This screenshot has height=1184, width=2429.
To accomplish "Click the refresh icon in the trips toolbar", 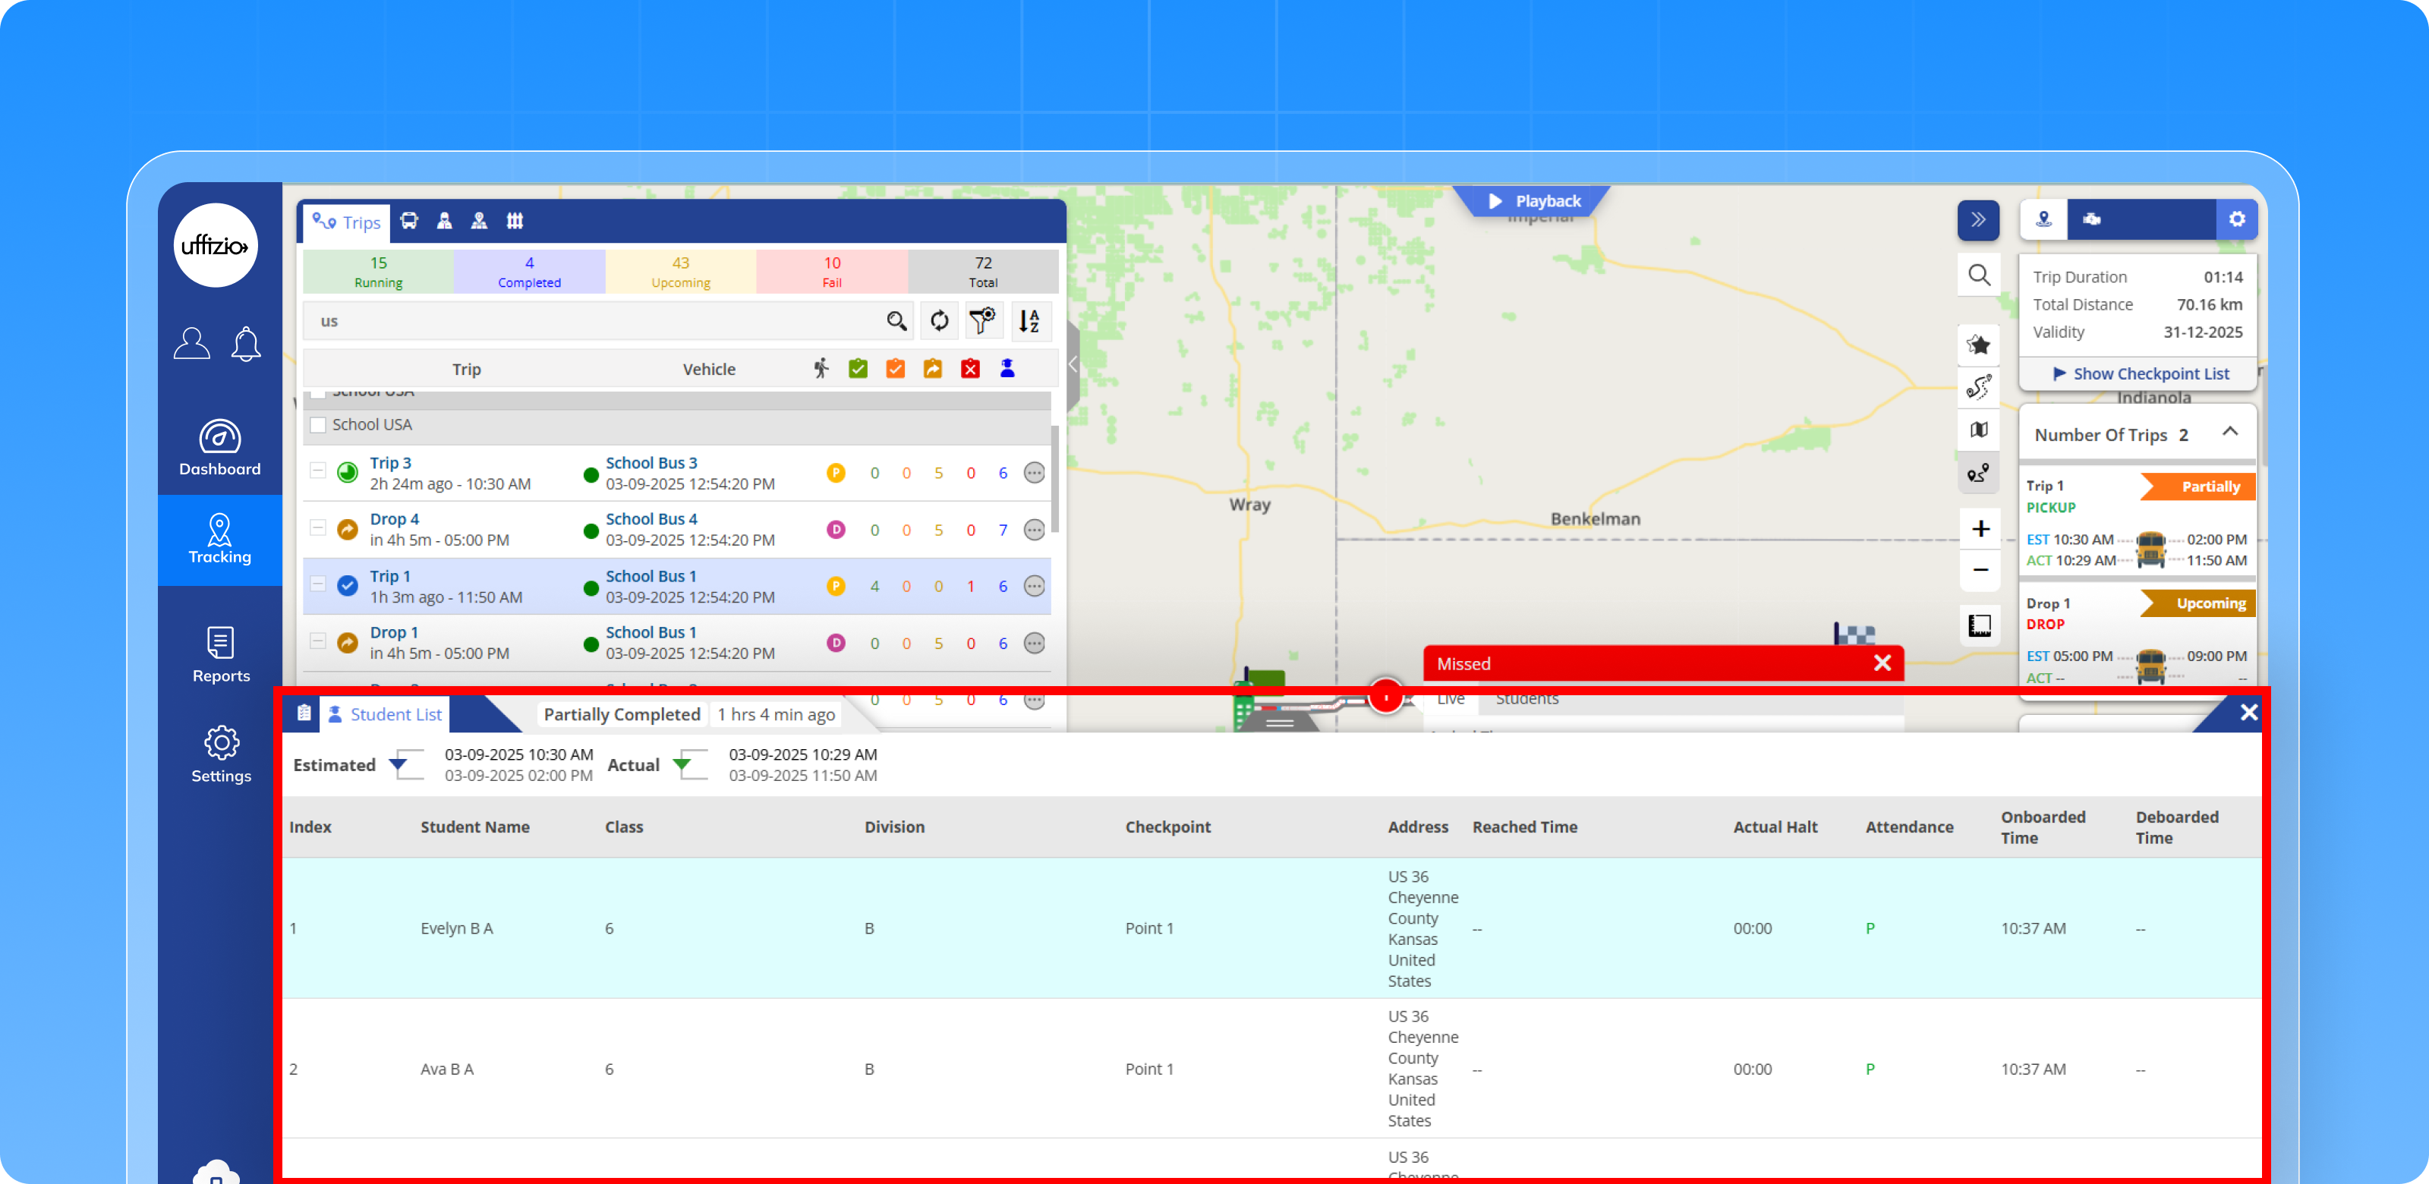I will 939,322.
